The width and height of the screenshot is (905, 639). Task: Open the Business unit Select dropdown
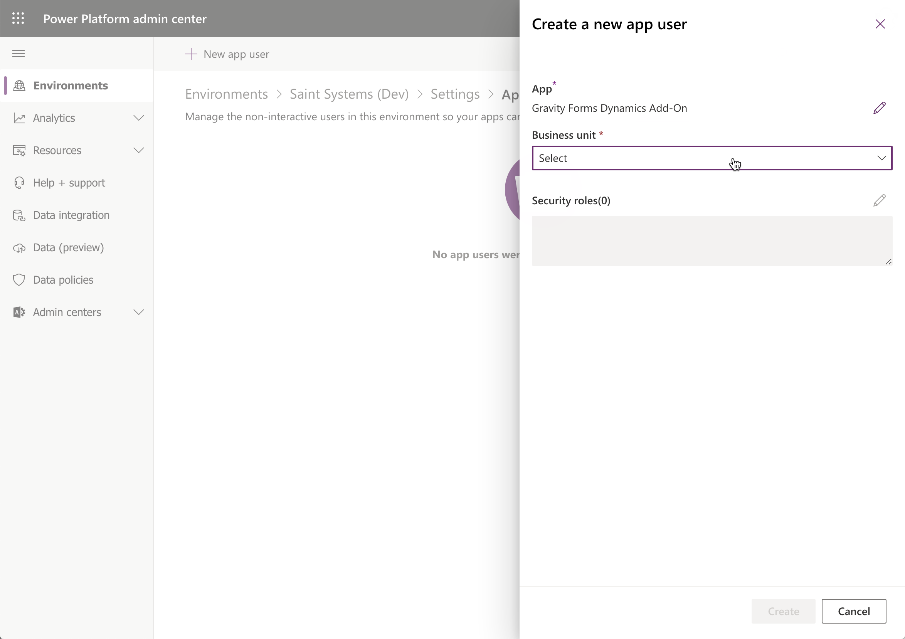click(x=712, y=158)
